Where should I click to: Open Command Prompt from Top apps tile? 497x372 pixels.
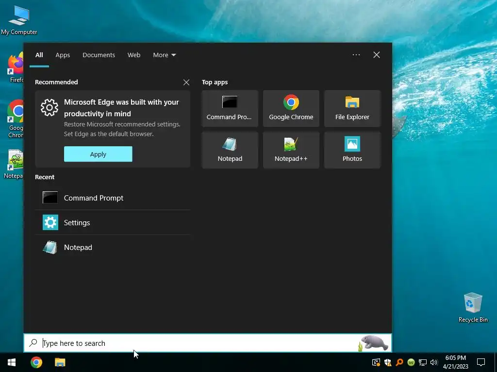click(230, 108)
